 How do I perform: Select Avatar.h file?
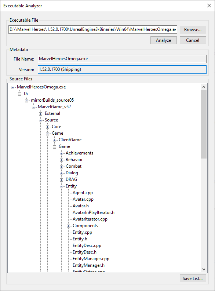click(x=80, y=206)
